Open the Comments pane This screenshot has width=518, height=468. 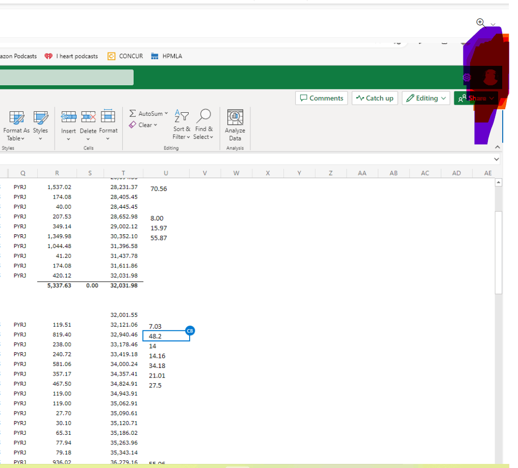(x=321, y=98)
